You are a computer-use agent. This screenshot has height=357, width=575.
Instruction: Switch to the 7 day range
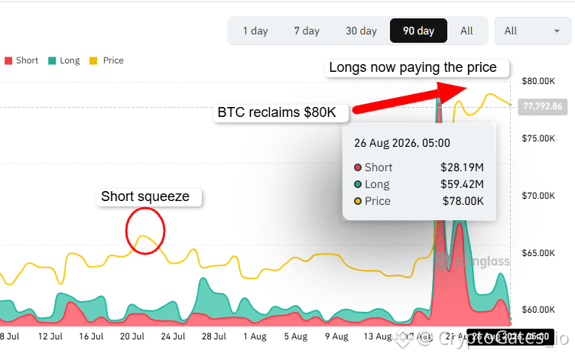click(307, 31)
